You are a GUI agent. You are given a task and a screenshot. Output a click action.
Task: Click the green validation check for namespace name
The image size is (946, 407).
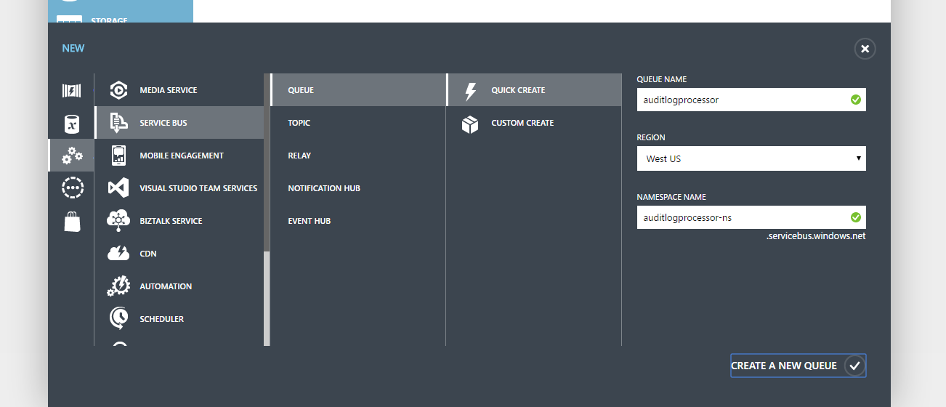click(856, 217)
